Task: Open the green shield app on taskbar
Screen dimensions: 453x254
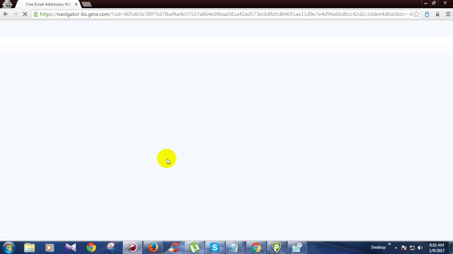Action: (x=276, y=248)
